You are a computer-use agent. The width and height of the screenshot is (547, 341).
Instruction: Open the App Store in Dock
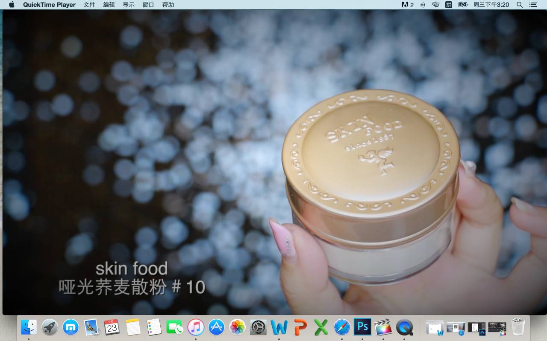pos(217,327)
